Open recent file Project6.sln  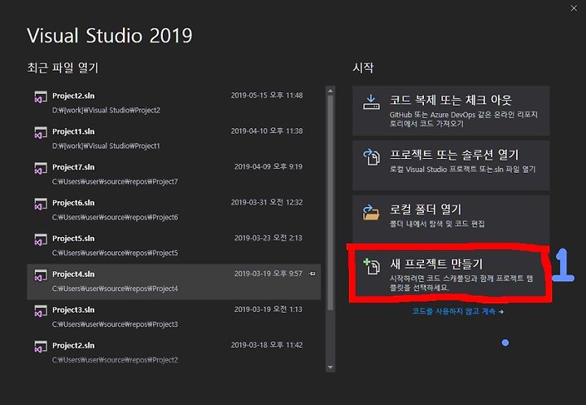(174, 209)
